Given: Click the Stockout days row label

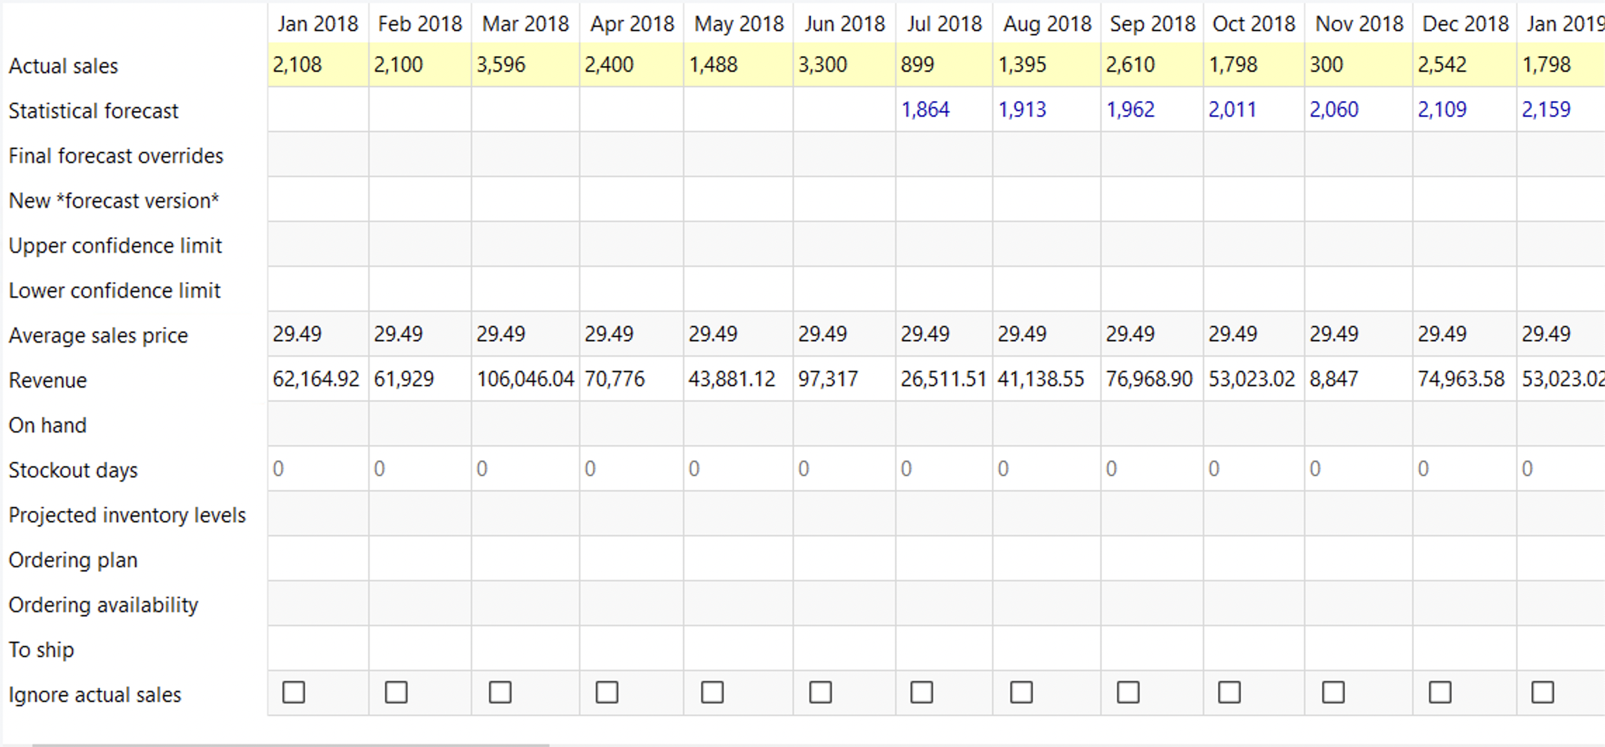Looking at the screenshot, I should 73,470.
